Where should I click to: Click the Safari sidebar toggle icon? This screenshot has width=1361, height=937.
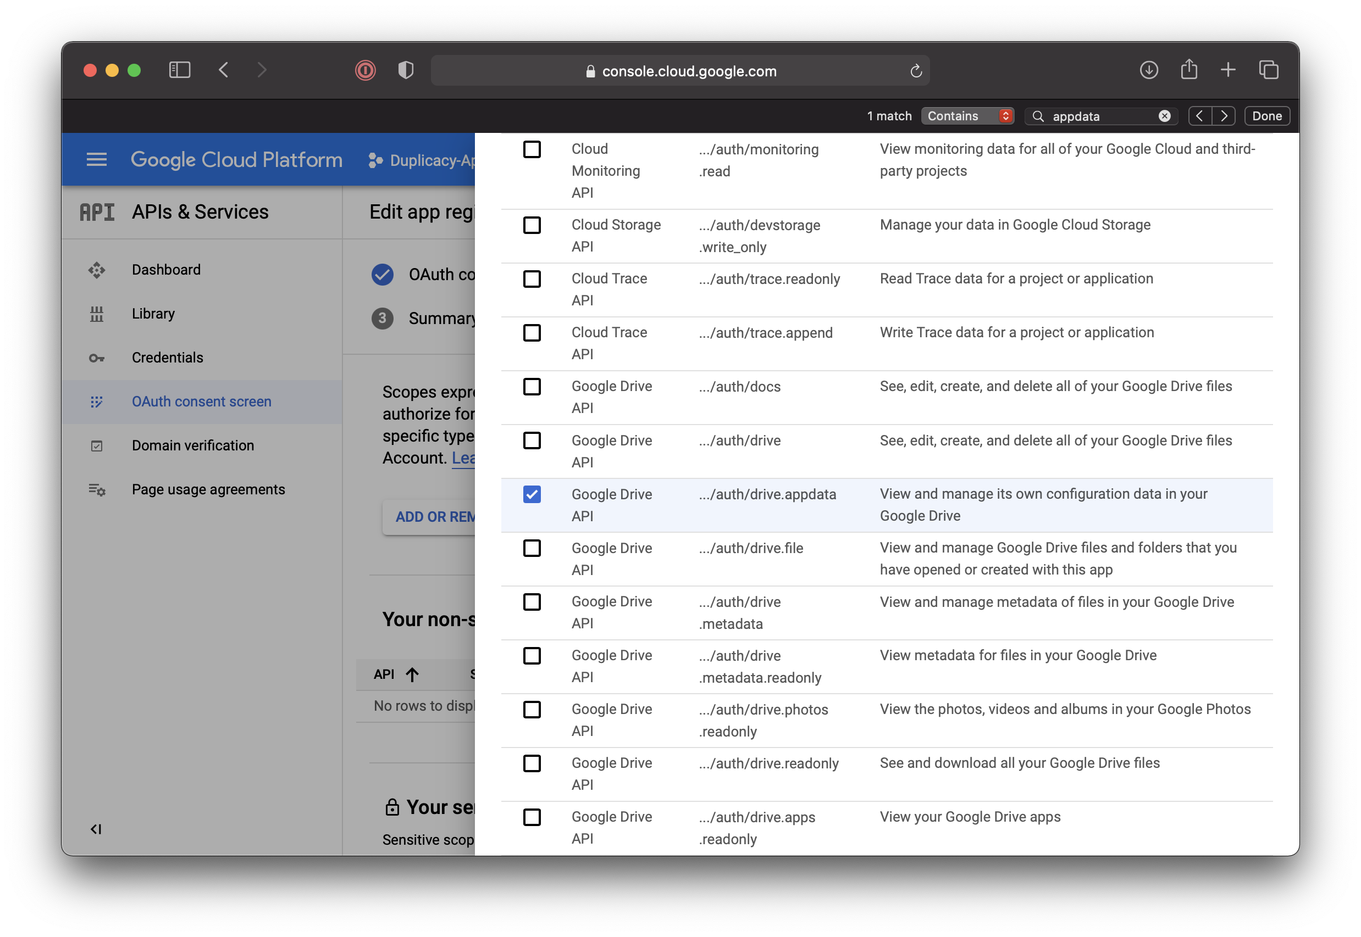(180, 70)
